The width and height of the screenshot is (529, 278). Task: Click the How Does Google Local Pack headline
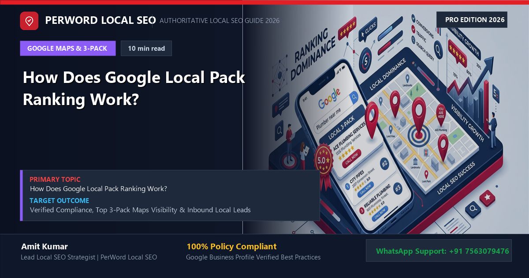click(x=134, y=88)
